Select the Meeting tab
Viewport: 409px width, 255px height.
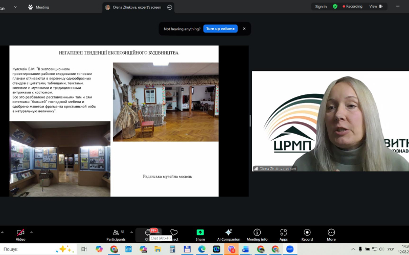tap(38, 7)
